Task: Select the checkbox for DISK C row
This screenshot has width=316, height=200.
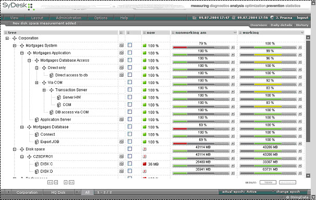Action: (x=130, y=163)
